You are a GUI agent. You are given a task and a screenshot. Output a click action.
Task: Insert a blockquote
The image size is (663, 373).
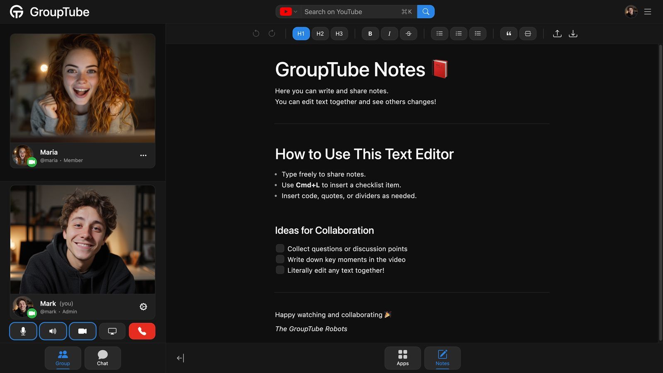[x=508, y=34]
